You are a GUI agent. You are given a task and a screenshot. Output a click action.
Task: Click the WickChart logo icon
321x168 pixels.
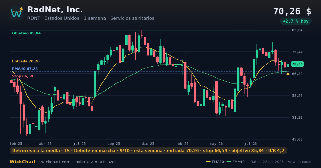pyautogui.click(x=17, y=13)
